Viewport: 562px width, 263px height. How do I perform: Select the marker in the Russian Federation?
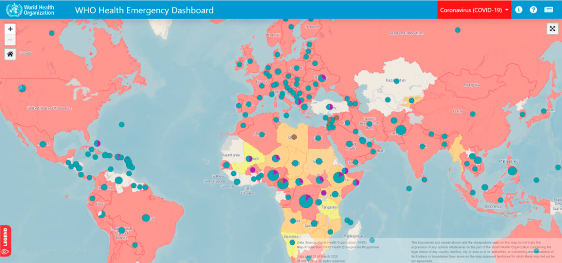pyautogui.click(x=458, y=30)
